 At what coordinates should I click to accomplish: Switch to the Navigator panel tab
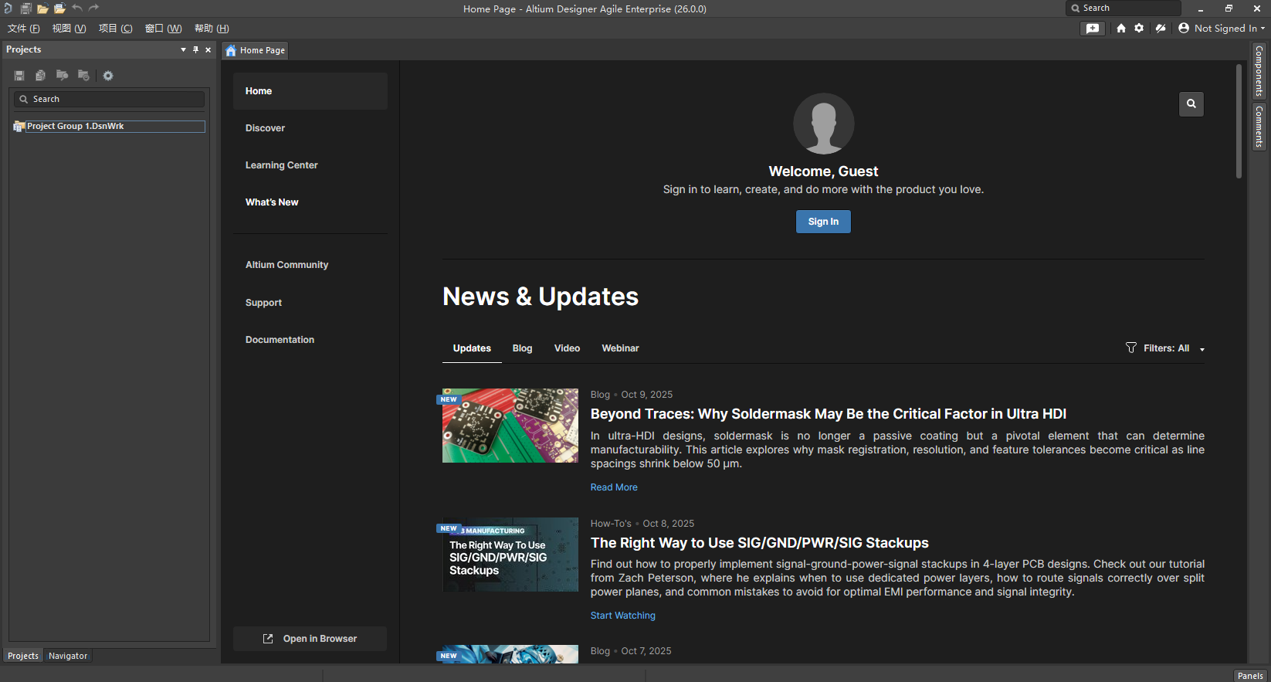click(x=68, y=656)
